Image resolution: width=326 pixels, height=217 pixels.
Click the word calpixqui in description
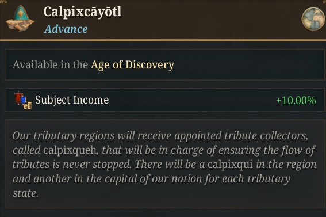[230, 165]
